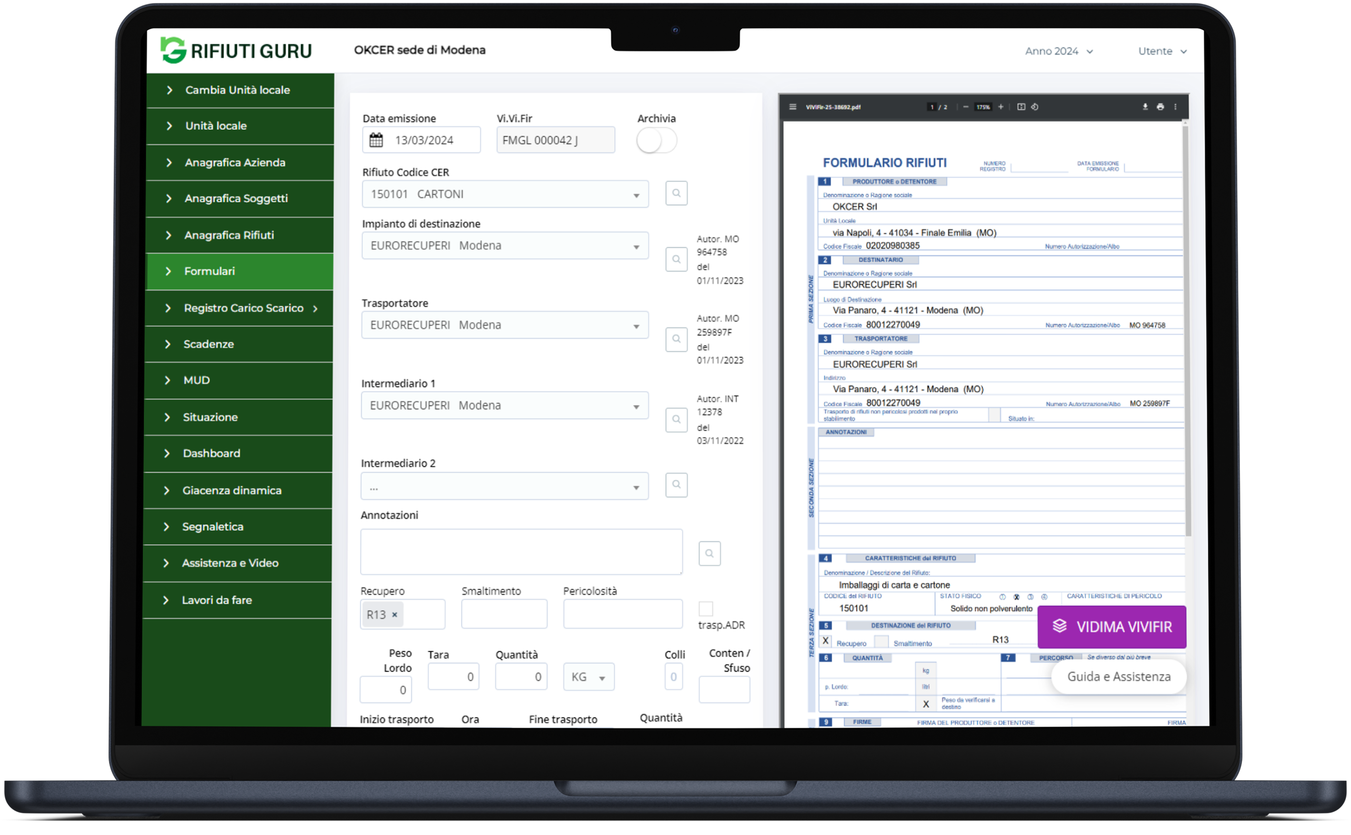The image size is (1351, 835).
Task: Click search icon next to Codice CER
Action: pos(676,194)
